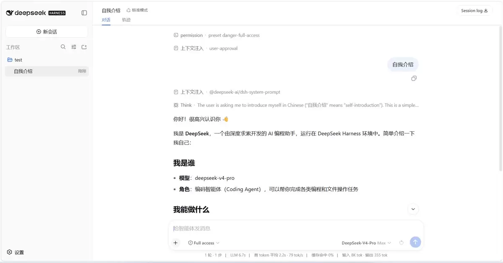Click the 'LLM 6.7s' status entry

click(238, 255)
